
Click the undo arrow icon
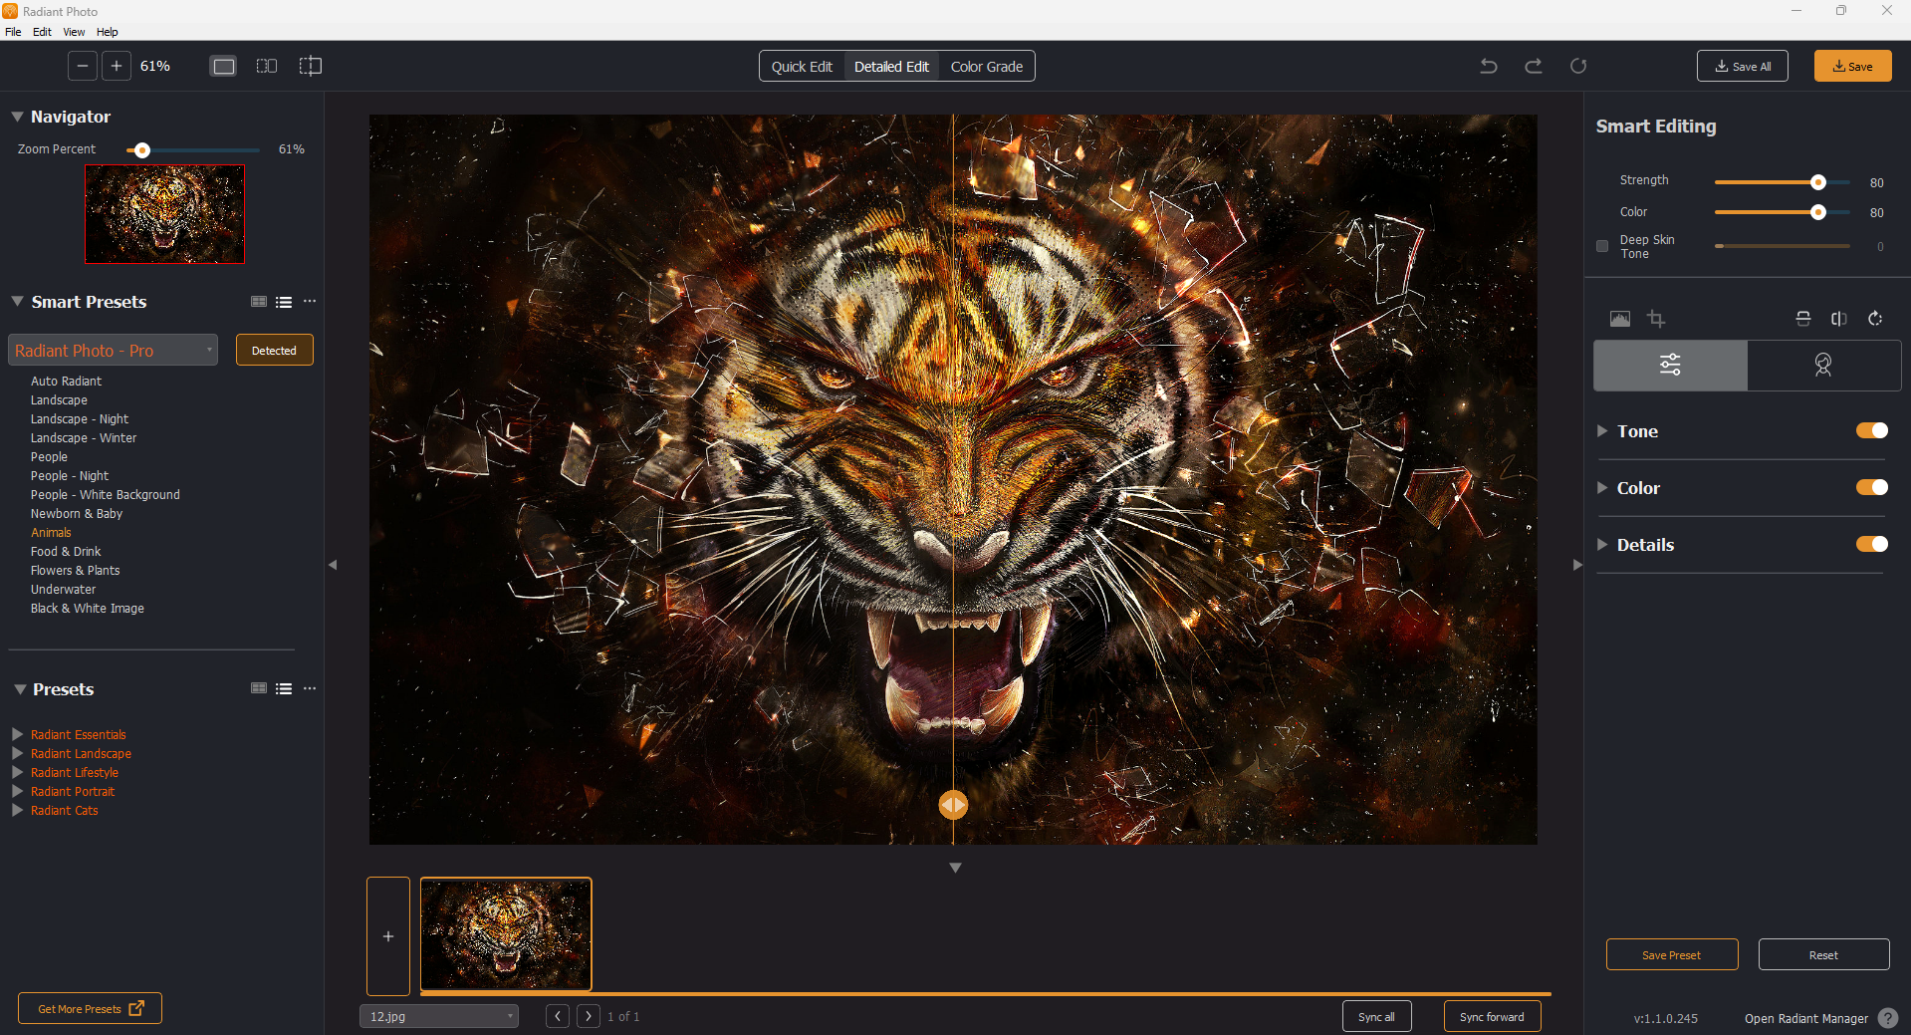(x=1489, y=66)
